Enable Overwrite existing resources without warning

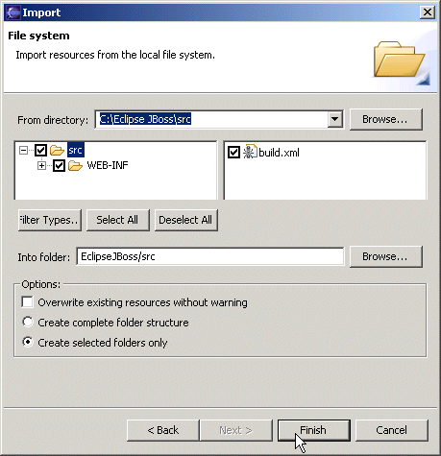pos(27,302)
